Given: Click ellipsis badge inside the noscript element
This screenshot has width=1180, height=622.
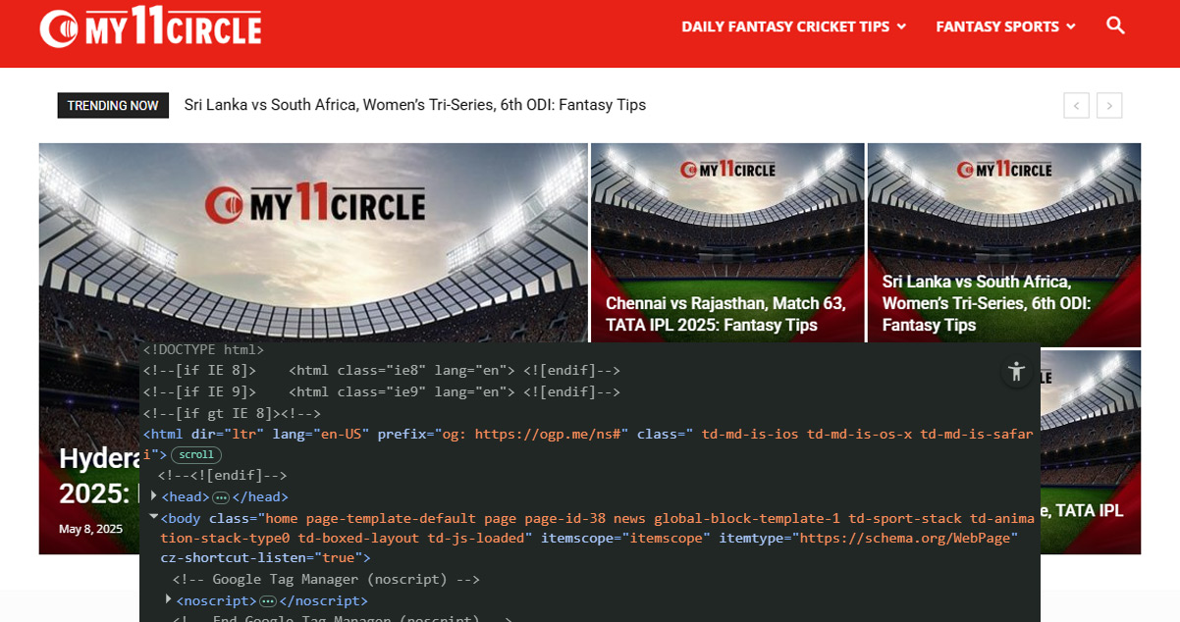Looking at the screenshot, I should pos(268,601).
